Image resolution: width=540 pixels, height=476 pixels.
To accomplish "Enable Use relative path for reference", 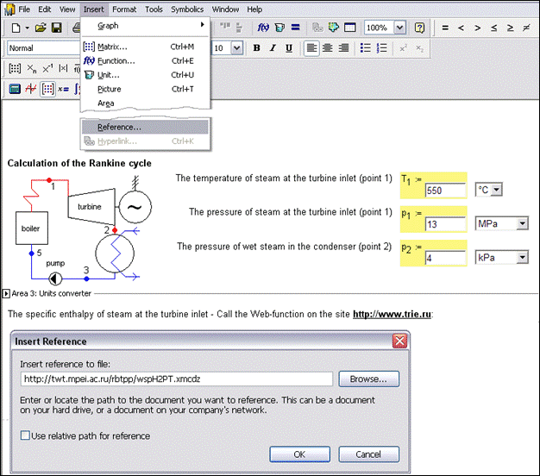I will coord(25,435).
